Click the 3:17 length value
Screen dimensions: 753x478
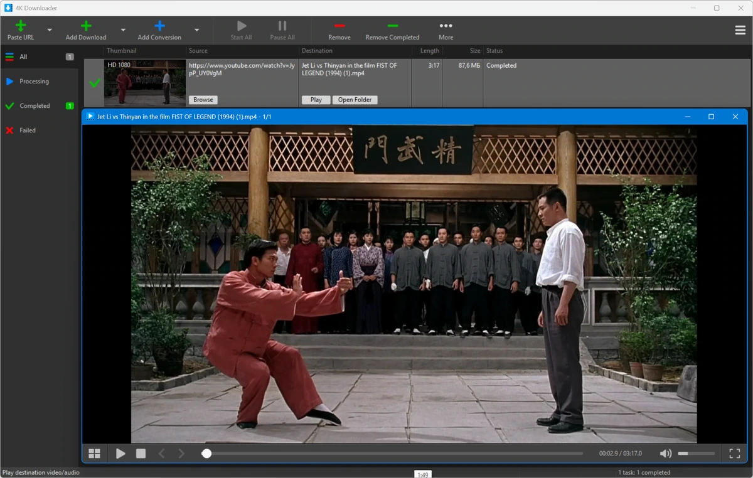pos(434,65)
